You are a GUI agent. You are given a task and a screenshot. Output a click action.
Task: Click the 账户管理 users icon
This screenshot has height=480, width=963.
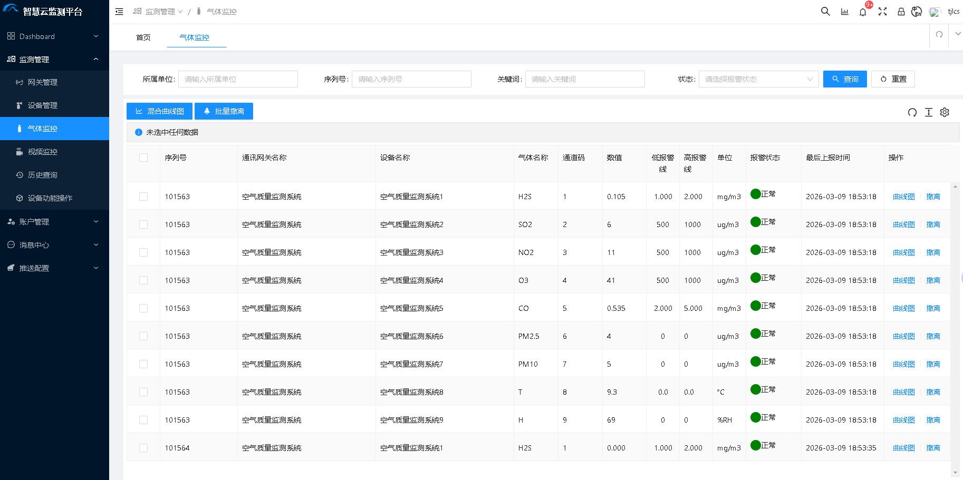pyautogui.click(x=11, y=222)
